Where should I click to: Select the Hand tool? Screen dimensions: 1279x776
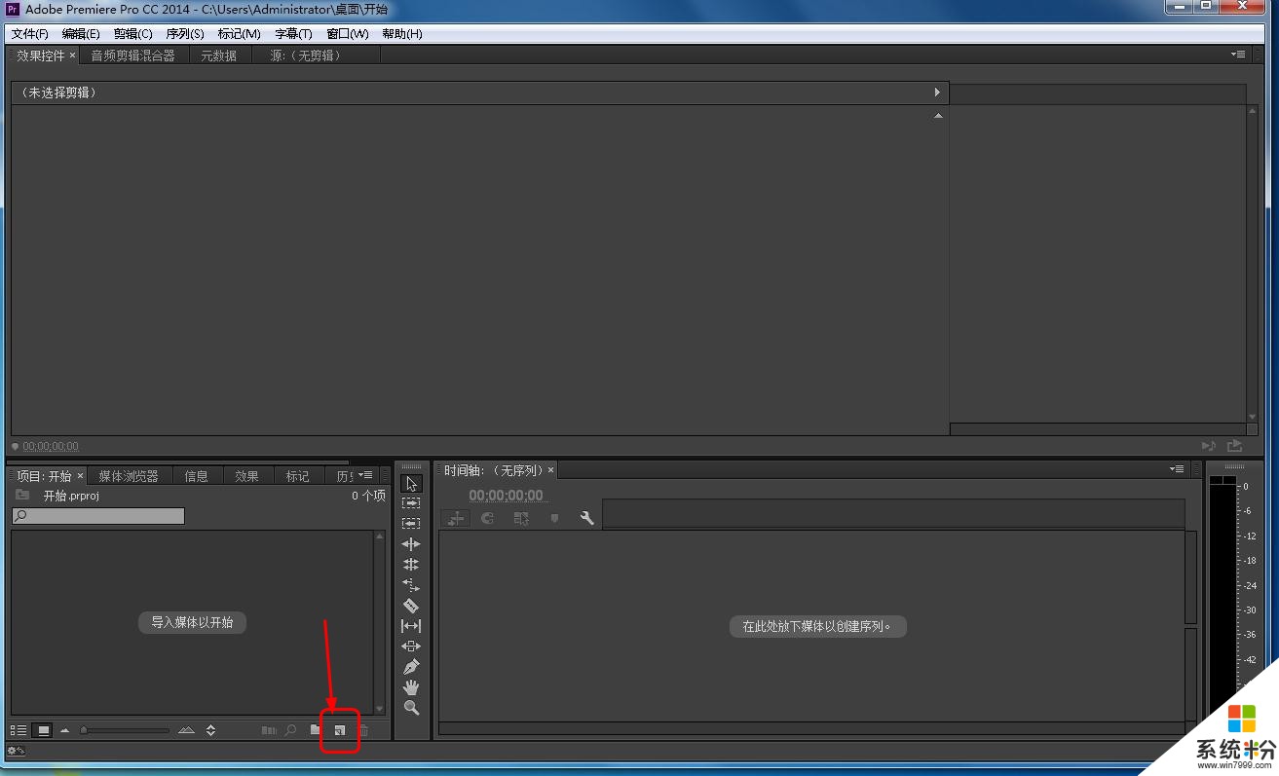click(x=411, y=687)
